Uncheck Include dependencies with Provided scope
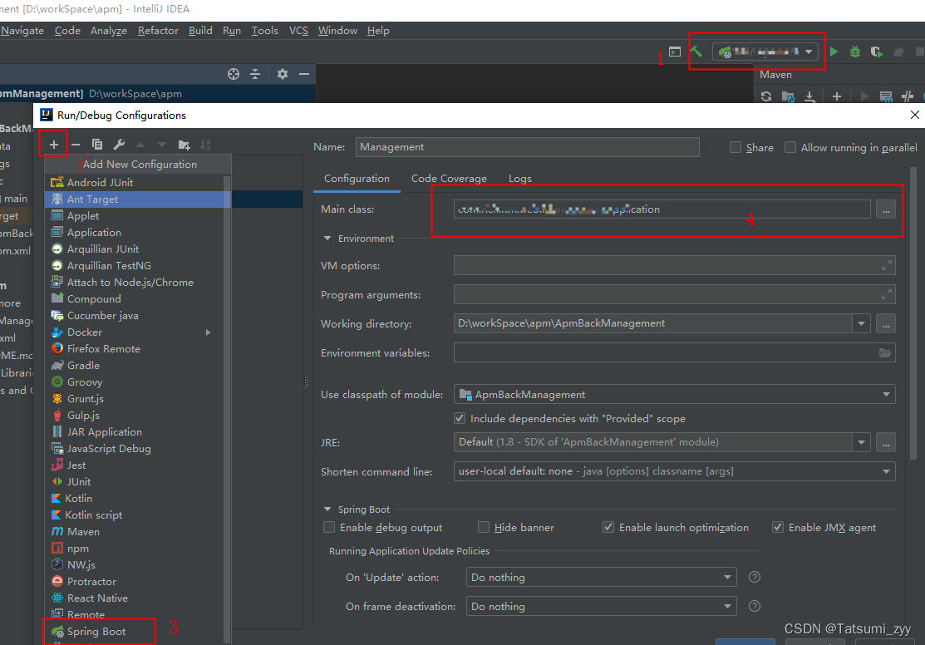The image size is (925, 645). 460,418
